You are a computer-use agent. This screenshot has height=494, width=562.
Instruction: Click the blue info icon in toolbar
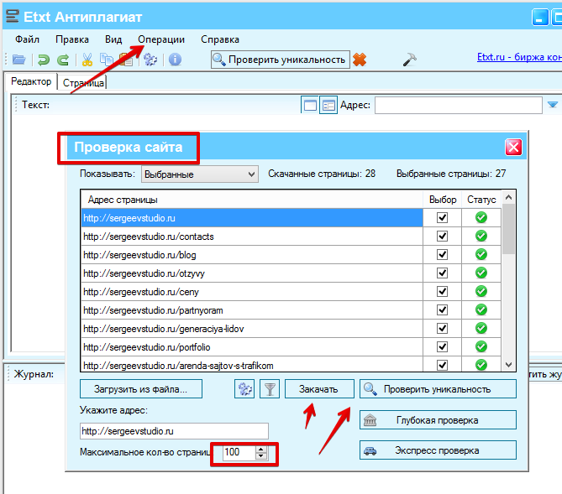coord(175,60)
